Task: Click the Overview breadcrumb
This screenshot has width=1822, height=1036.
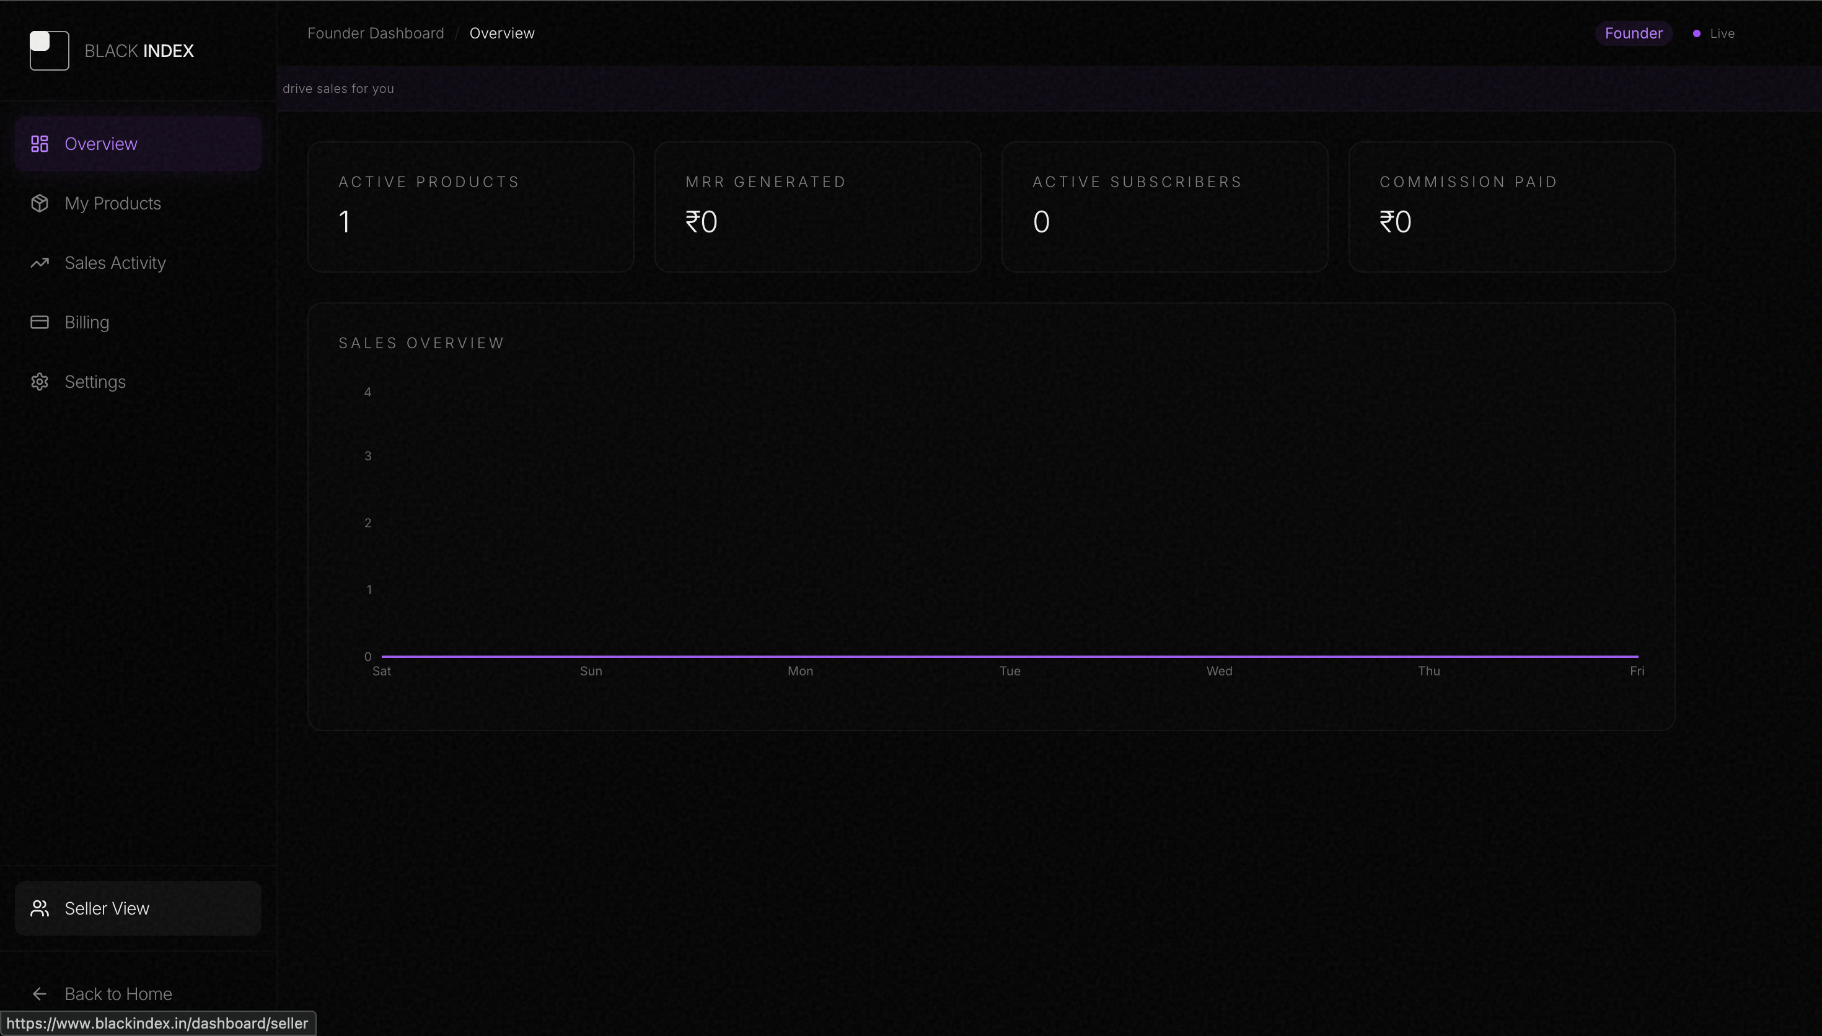Action: [502, 33]
